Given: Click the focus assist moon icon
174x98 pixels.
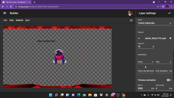Looking at the screenshot, I should coord(171,95).
